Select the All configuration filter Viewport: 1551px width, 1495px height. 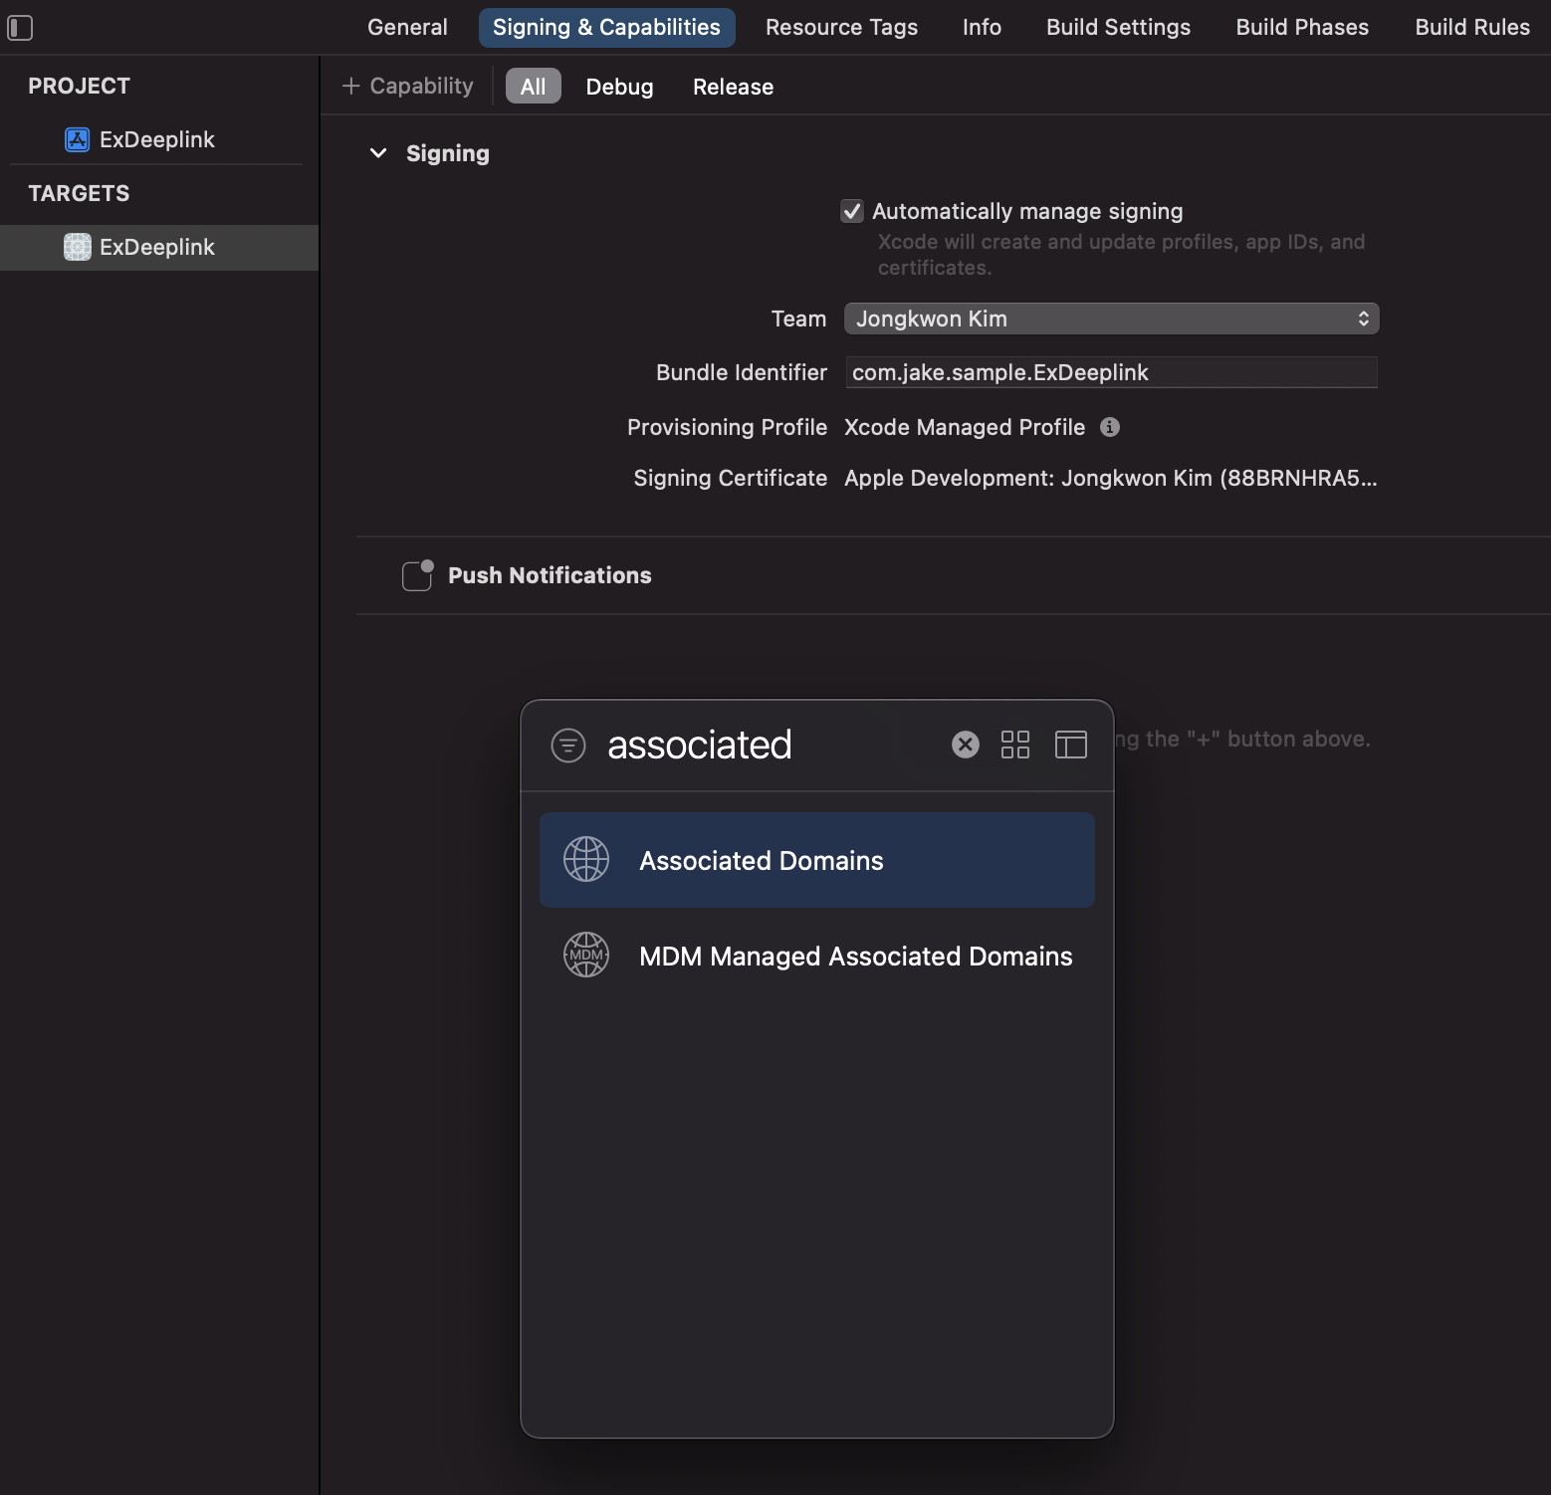[534, 87]
